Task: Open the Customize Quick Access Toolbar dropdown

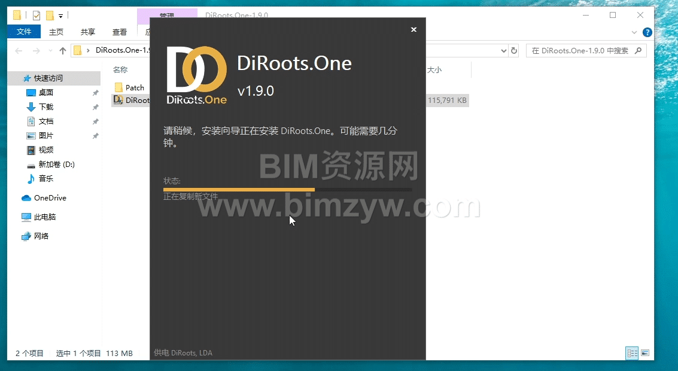Action: click(61, 16)
